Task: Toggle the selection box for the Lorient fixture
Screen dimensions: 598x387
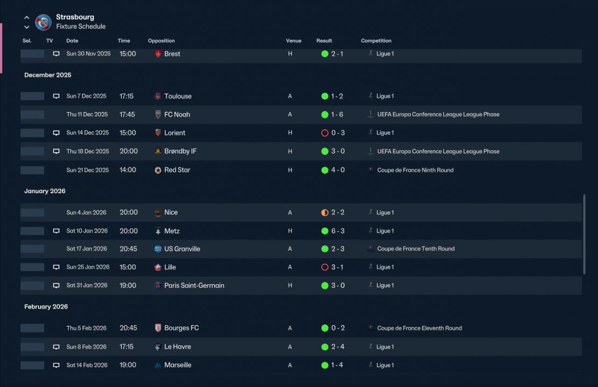Action: tap(33, 133)
